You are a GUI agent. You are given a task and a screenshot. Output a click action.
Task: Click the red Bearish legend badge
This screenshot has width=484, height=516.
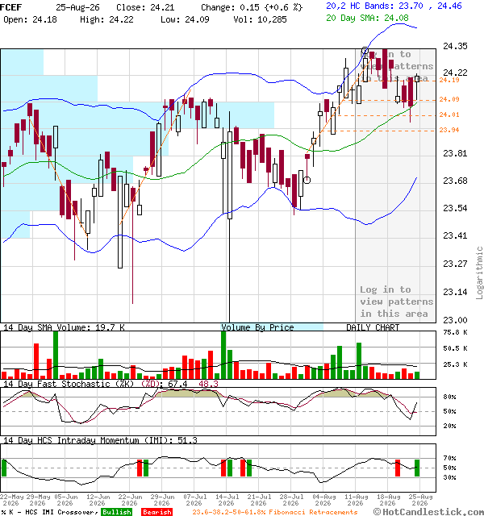point(157,512)
